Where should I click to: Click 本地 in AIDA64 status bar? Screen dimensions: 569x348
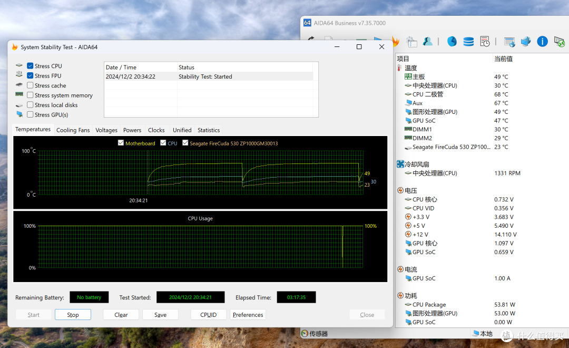pos(482,333)
